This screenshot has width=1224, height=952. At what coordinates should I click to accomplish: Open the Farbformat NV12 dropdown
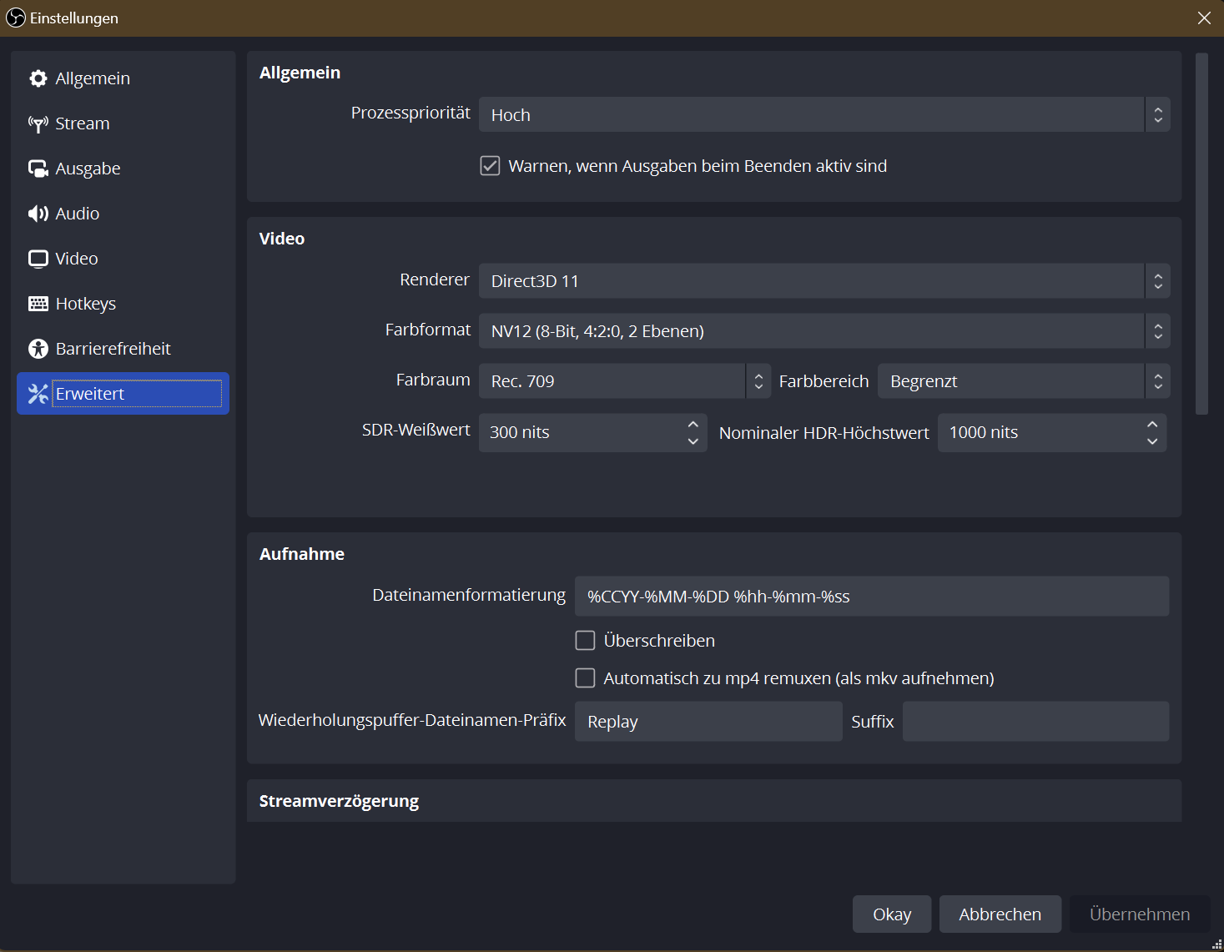click(x=824, y=330)
